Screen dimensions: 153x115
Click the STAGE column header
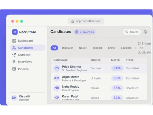pyautogui.click(x=129, y=60)
